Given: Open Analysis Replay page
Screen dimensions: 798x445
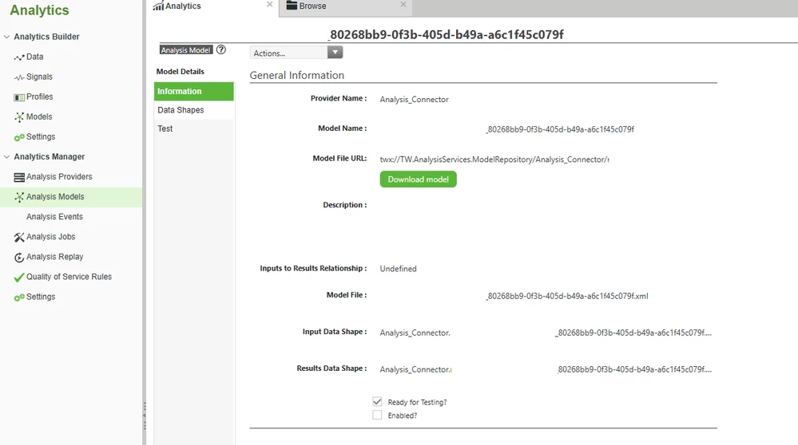Looking at the screenshot, I should click(55, 257).
